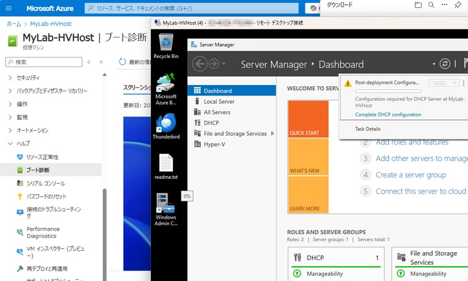The image size is (468, 281).
Task: Click File and Storage Manageability status icon
Action: click(400, 273)
